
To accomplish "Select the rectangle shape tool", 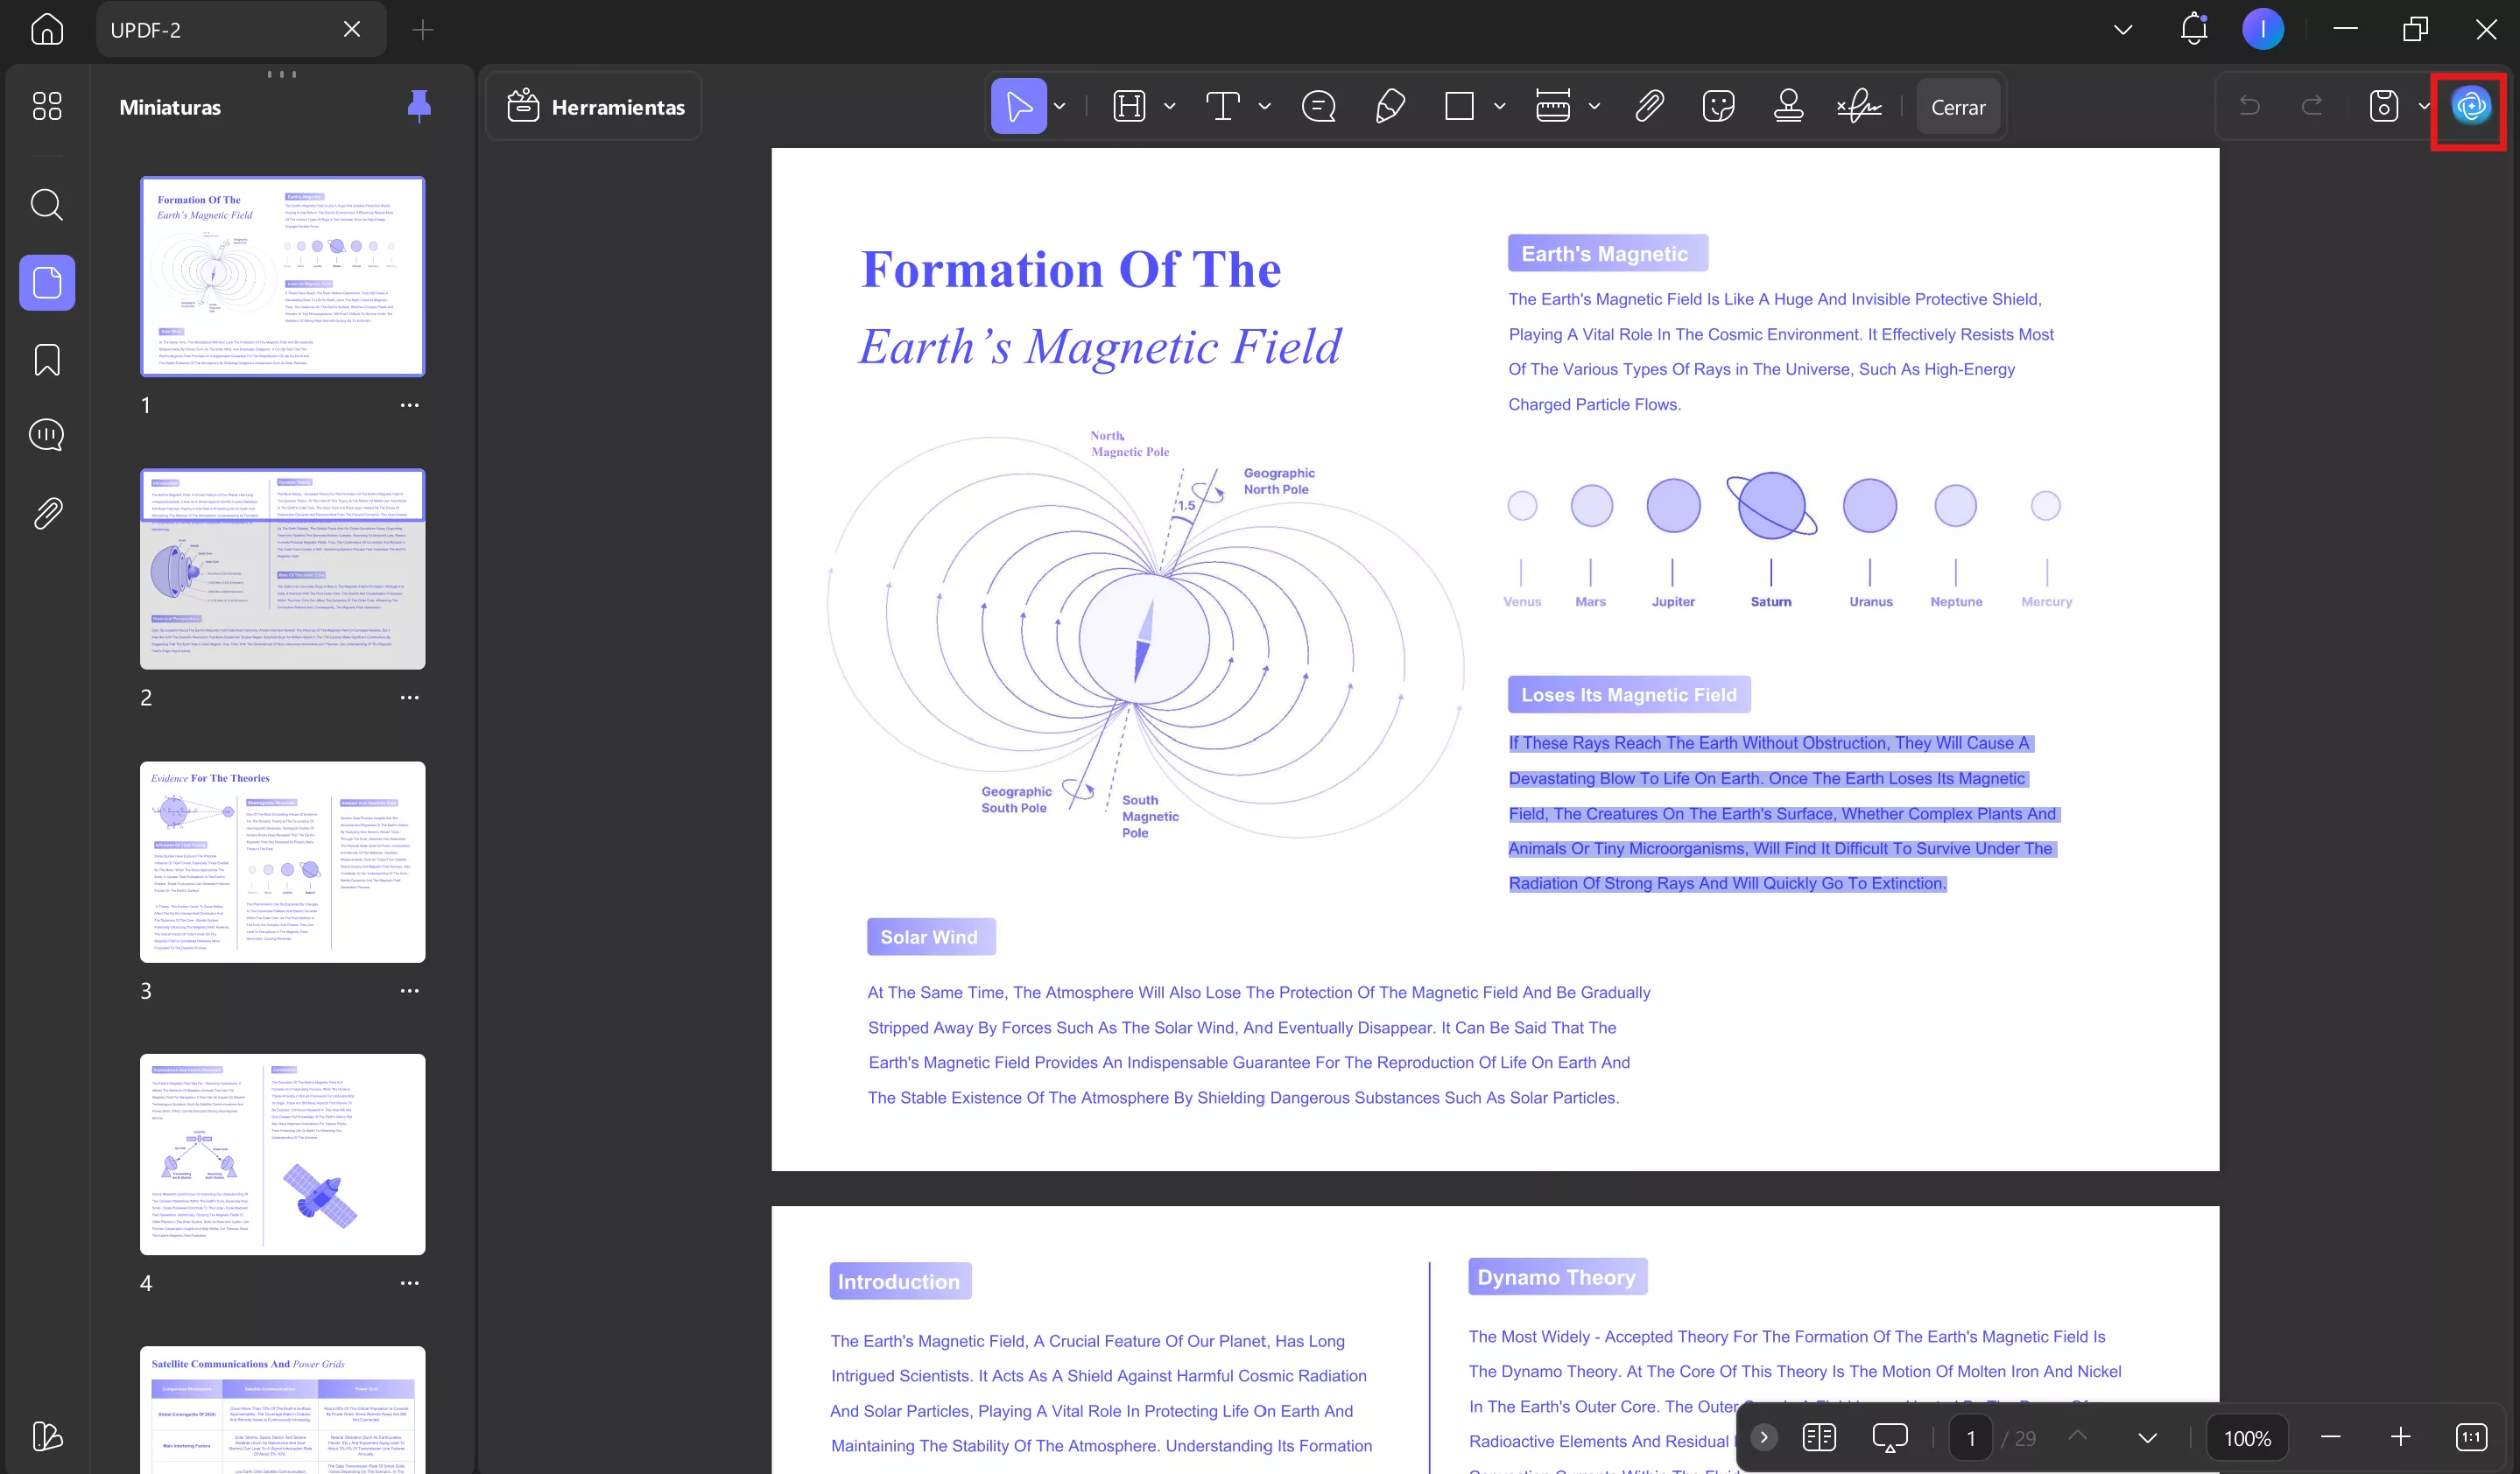I will (1459, 106).
